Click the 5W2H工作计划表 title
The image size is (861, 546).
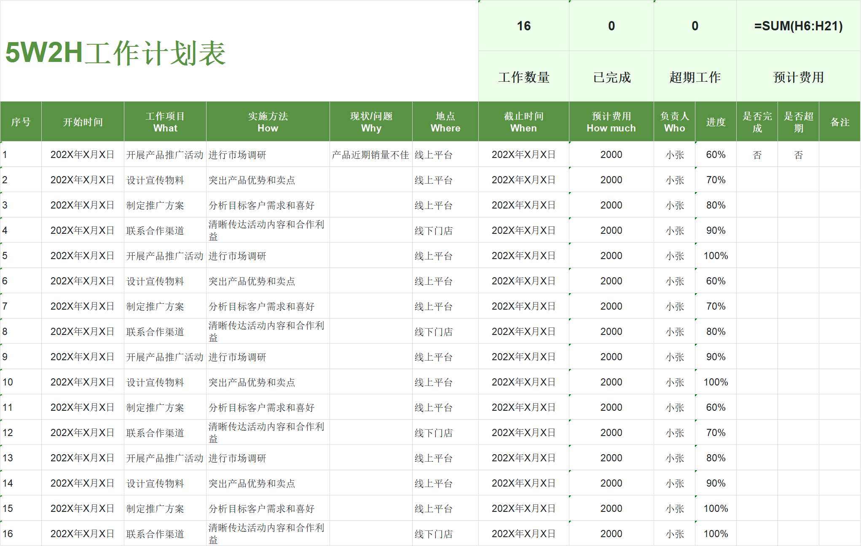[x=114, y=53]
